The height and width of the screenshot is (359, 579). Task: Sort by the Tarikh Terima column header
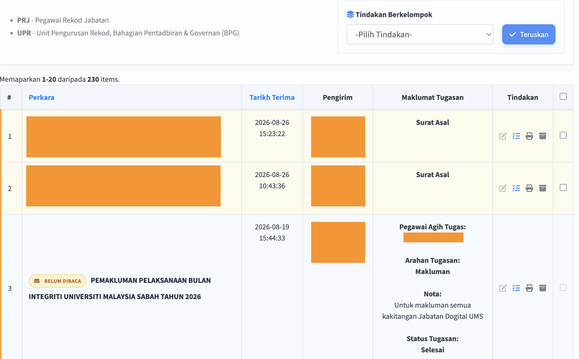(x=272, y=97)
